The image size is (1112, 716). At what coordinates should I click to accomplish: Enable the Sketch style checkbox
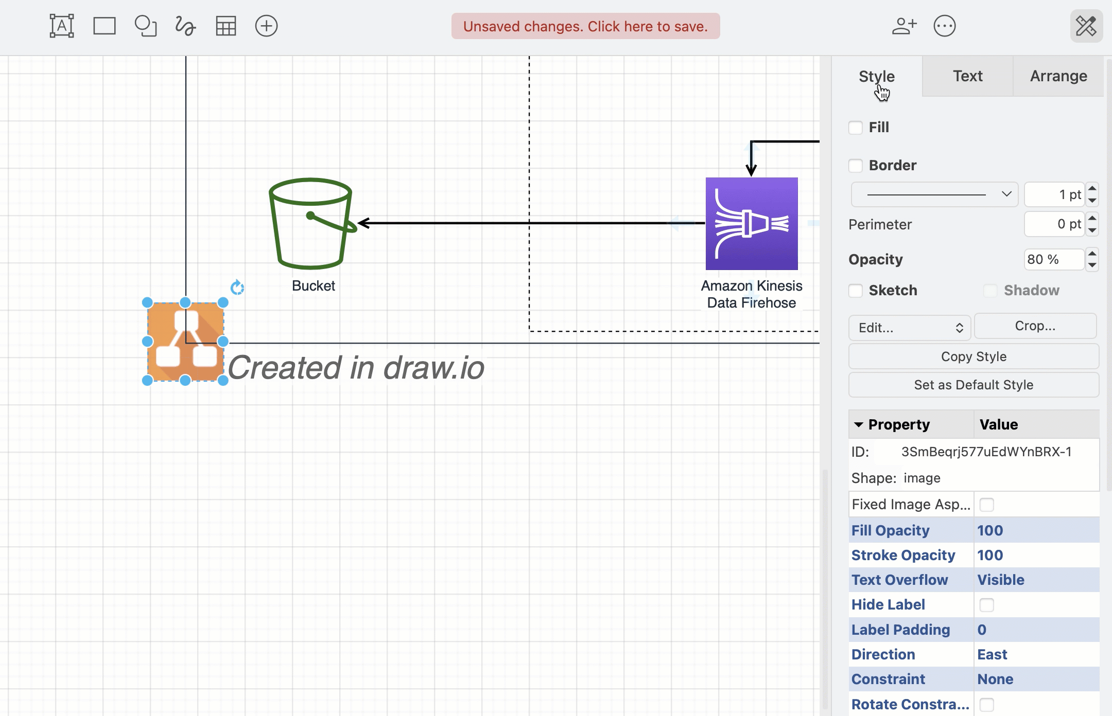(x=856, y=291)
